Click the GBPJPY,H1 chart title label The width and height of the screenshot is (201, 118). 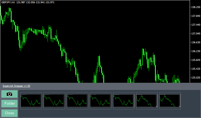(8, 2)
